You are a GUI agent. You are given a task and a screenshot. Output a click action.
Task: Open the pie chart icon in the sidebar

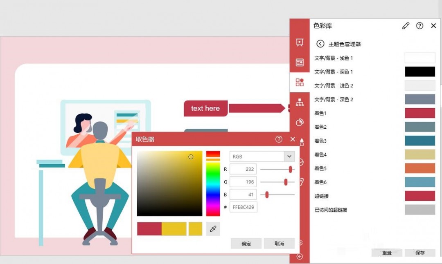click(300, 122)
